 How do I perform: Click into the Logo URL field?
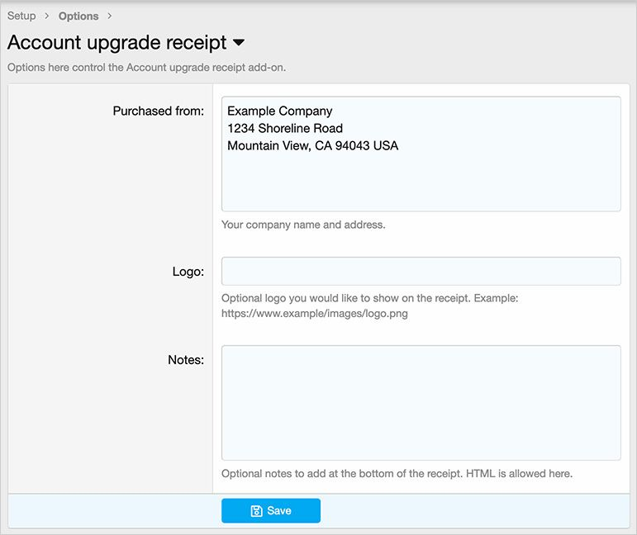(421, 271)
